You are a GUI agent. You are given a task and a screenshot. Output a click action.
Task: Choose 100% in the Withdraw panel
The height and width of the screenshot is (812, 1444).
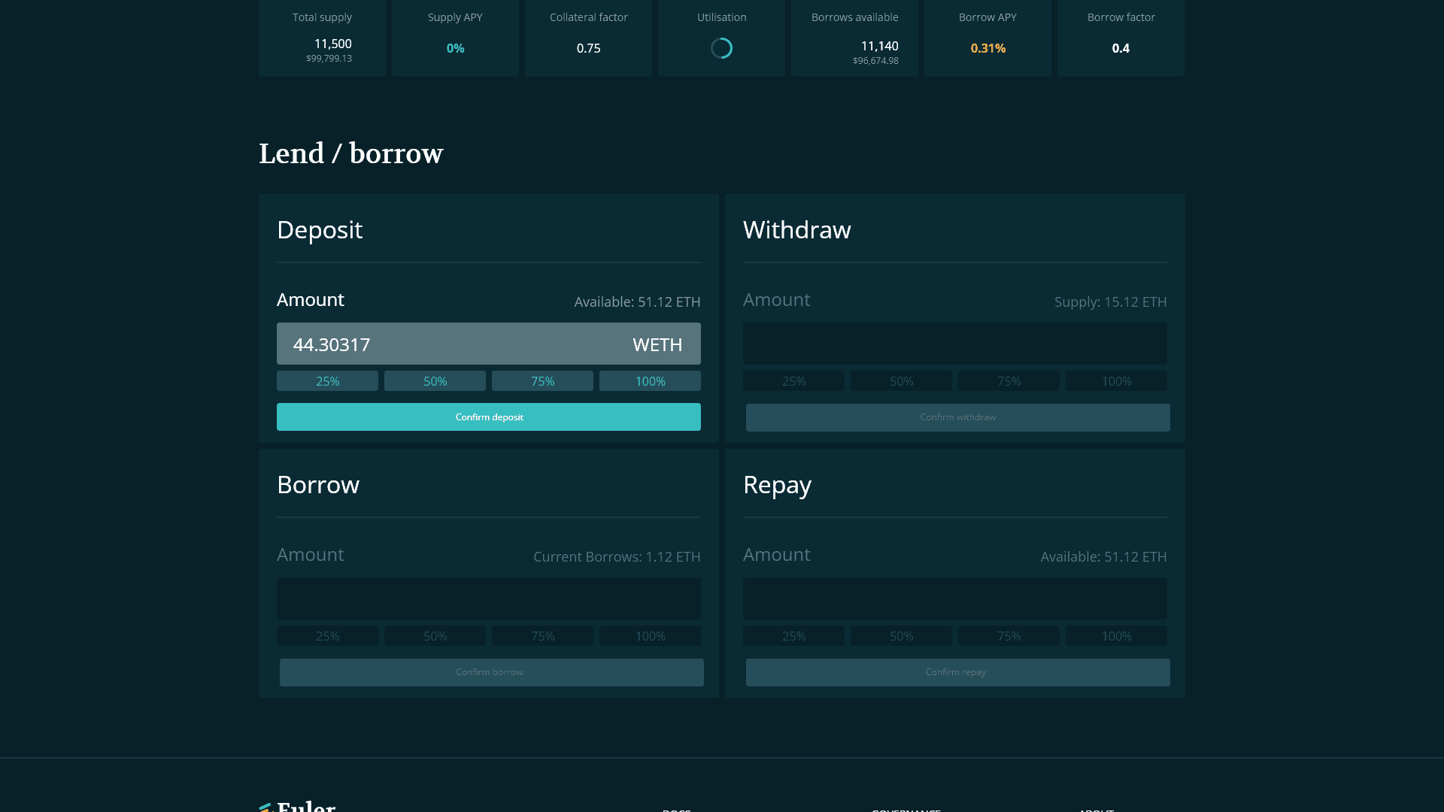point(1116,381)
